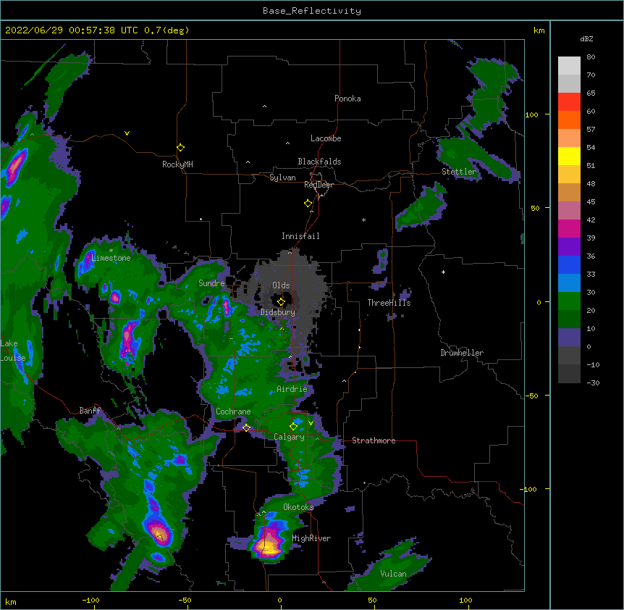
Task: Click the Limestone label
Action: click(x=111, y=258)
